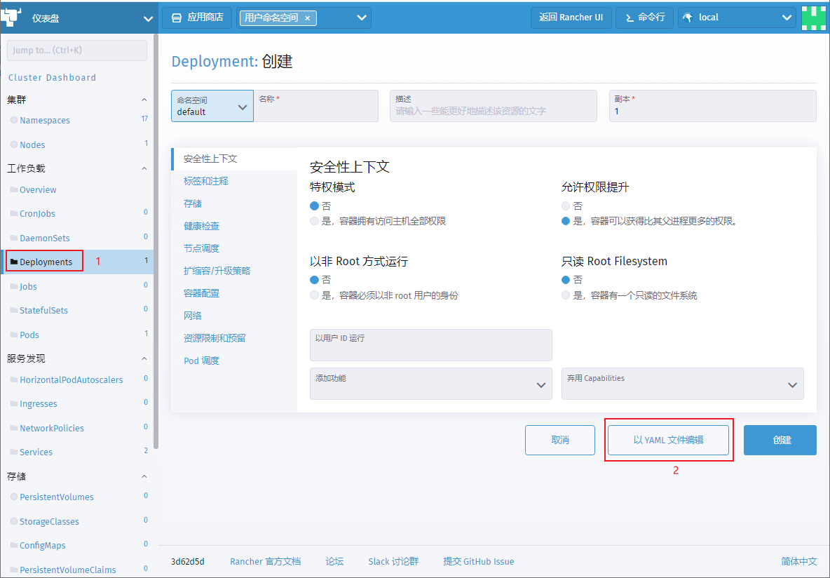Screen dimensions: 830x578
Task: Collapse the 服务发现 sidebar group
Action: 144,358
